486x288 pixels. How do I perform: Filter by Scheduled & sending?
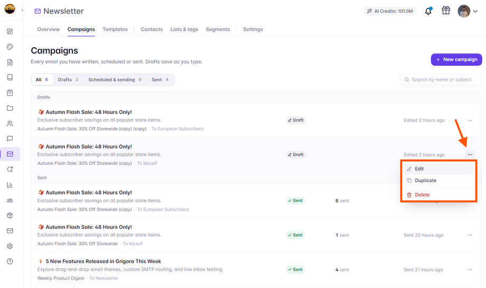115,80
